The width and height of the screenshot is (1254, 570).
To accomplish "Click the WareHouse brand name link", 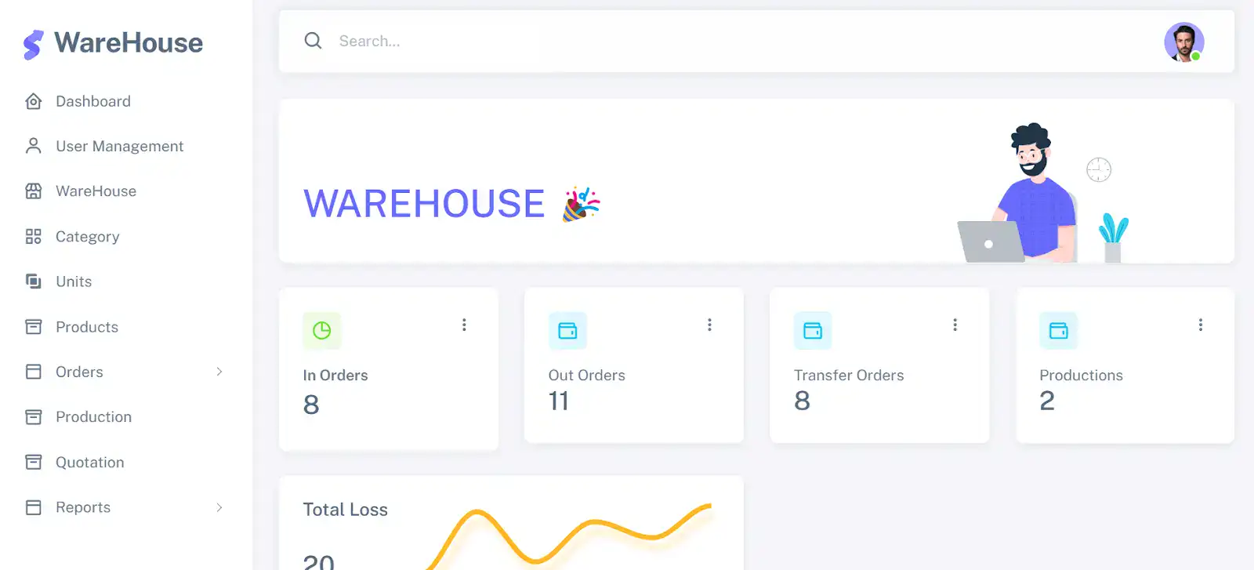I will pos(129,43).
